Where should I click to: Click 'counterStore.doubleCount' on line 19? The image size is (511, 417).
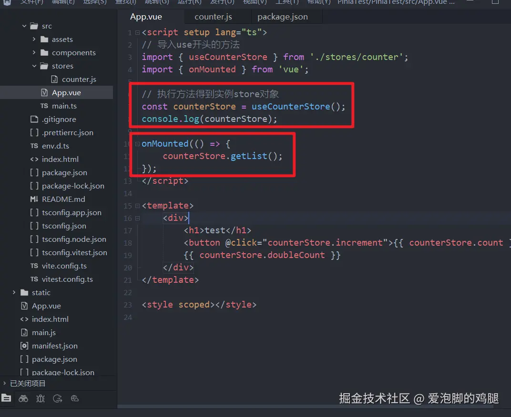(262, 255)
